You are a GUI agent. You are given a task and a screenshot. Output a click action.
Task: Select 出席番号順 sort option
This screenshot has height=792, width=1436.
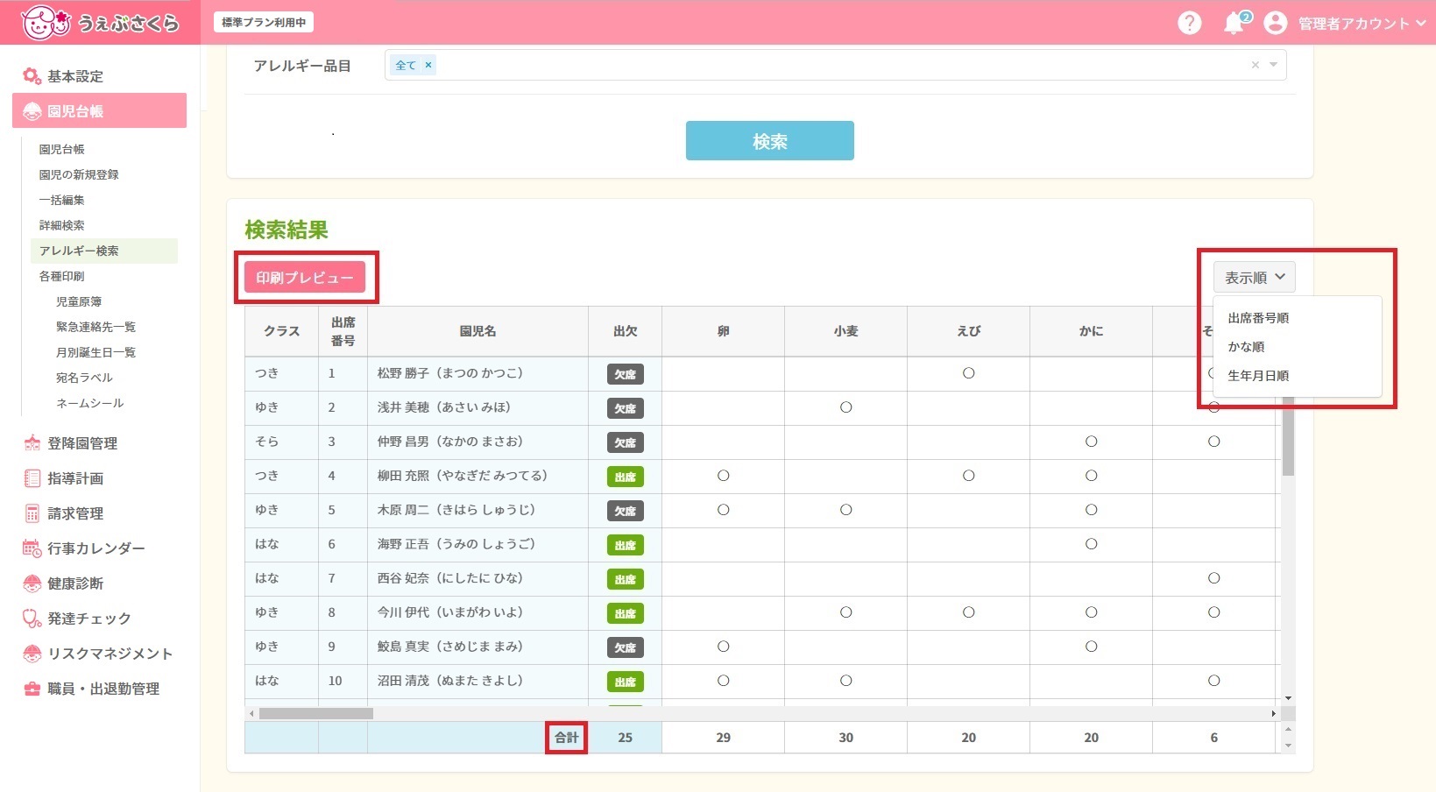coord(1258,318)
